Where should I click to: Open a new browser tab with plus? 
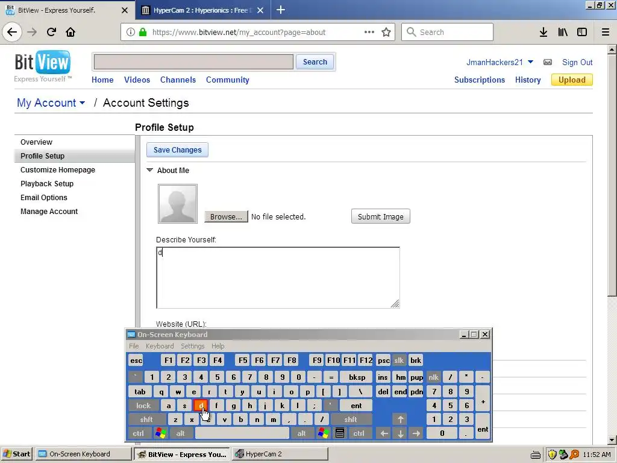pos(281,10)
